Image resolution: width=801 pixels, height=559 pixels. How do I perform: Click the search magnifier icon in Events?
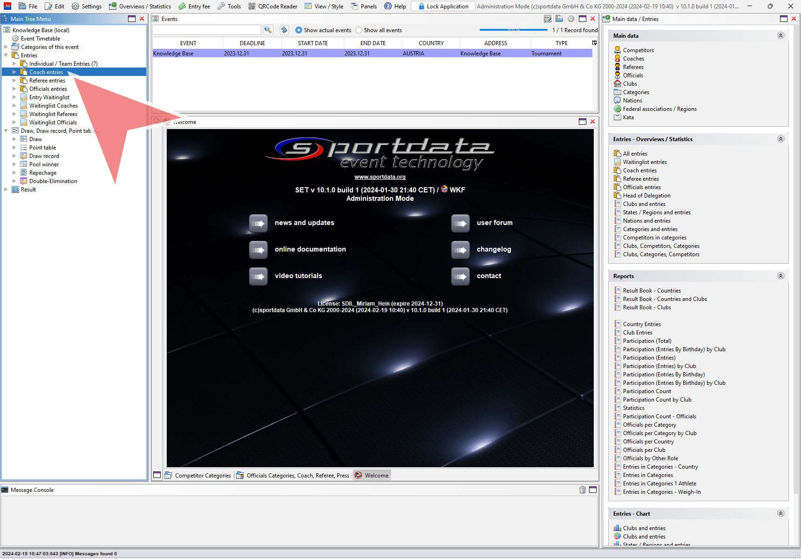[268, 30]
